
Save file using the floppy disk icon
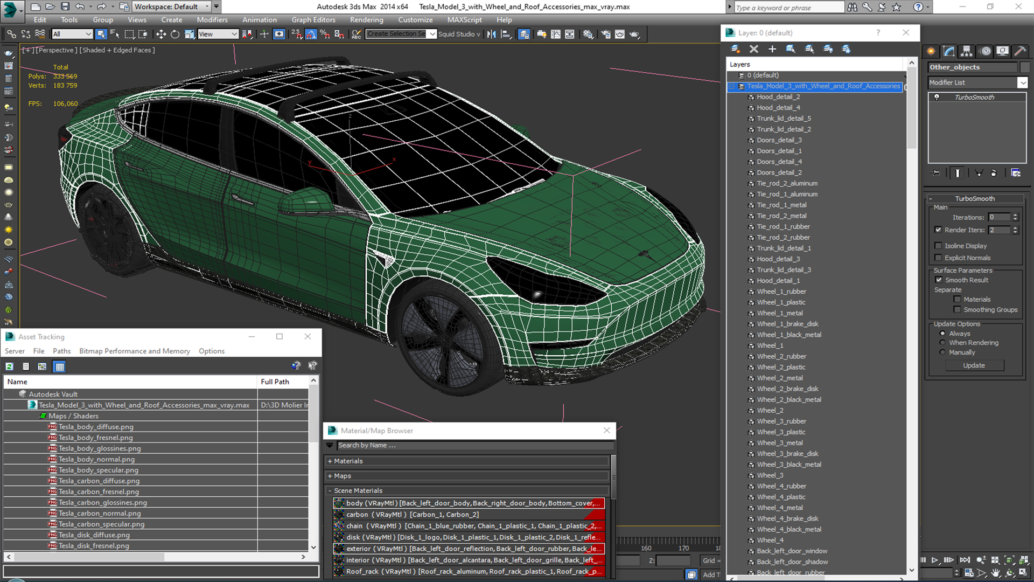click(65, 6)
